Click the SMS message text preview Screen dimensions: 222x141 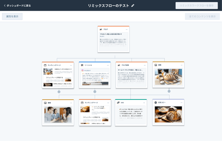point(131,114)
